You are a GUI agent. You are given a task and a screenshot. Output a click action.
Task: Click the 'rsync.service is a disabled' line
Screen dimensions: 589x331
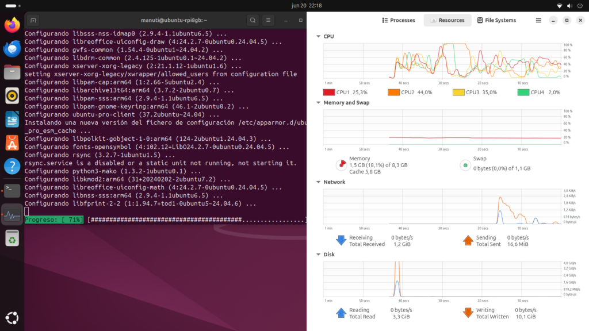click(x=160, y=163)
